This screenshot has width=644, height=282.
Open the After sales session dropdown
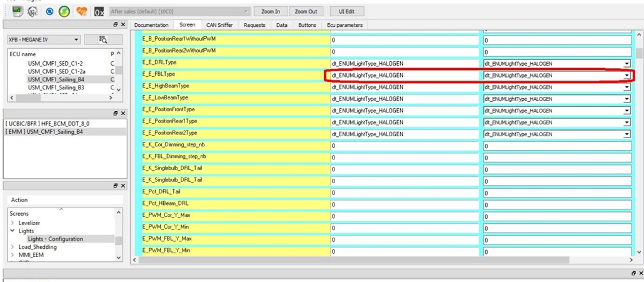coord(180,11)
